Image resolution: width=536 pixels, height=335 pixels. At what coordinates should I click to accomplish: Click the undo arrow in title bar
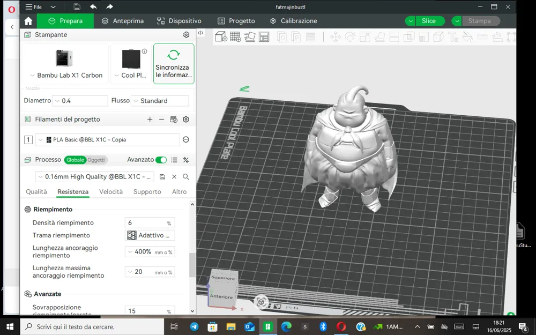tap(93, 7)
